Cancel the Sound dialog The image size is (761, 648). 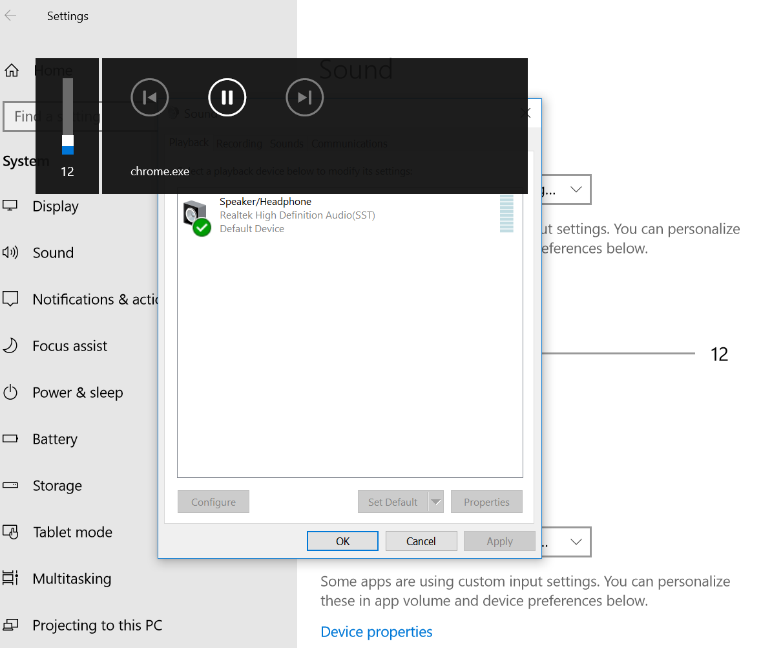421,541
